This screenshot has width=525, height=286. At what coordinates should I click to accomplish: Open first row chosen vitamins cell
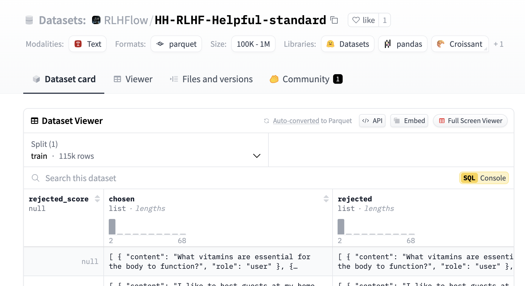coord(218,261)
